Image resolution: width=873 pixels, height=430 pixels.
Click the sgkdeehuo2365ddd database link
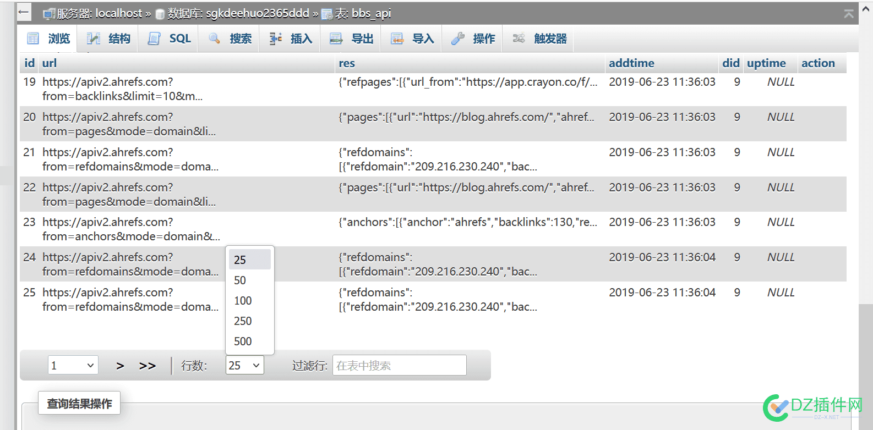click(258, 14)
